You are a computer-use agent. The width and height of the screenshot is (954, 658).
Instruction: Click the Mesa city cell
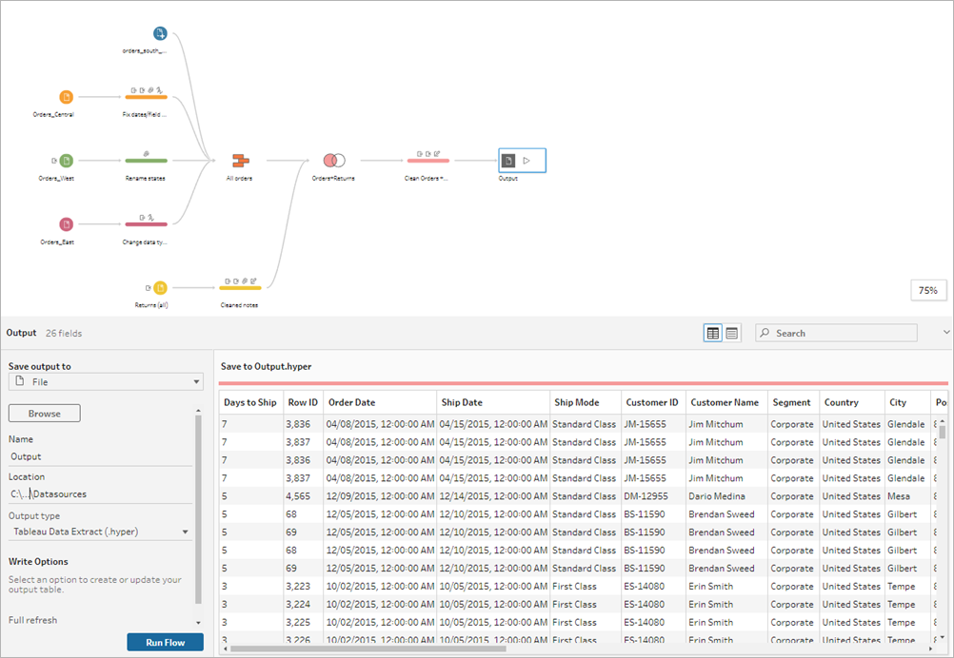point(906,496)
